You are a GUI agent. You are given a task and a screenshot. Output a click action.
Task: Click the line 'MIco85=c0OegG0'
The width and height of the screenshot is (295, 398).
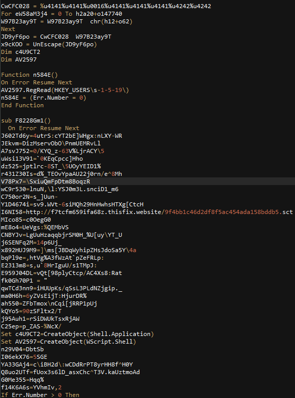coord(26,220)
